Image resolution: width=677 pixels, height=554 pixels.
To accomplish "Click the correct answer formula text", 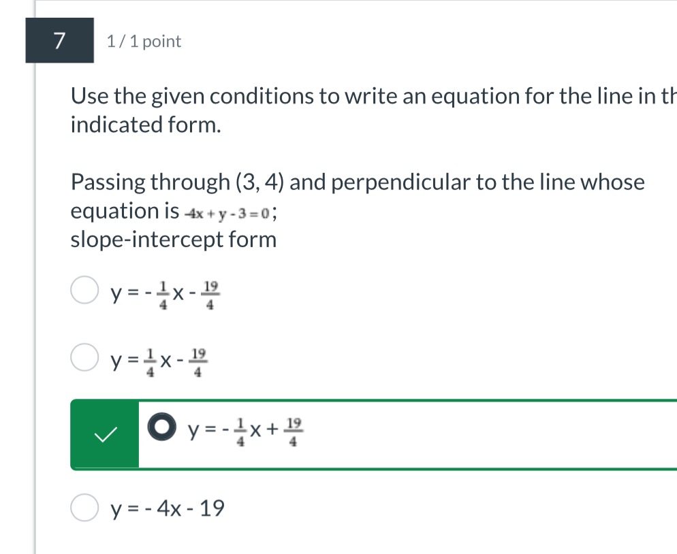I will pos(246,431).
